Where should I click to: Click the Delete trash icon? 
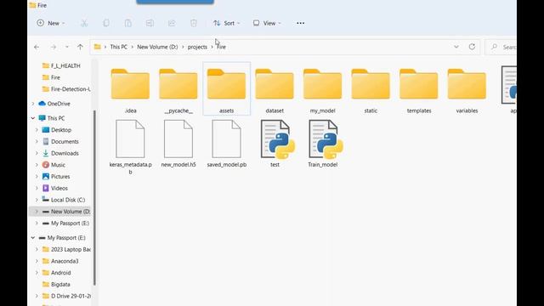pyautogui.click(x=194, y=23)
